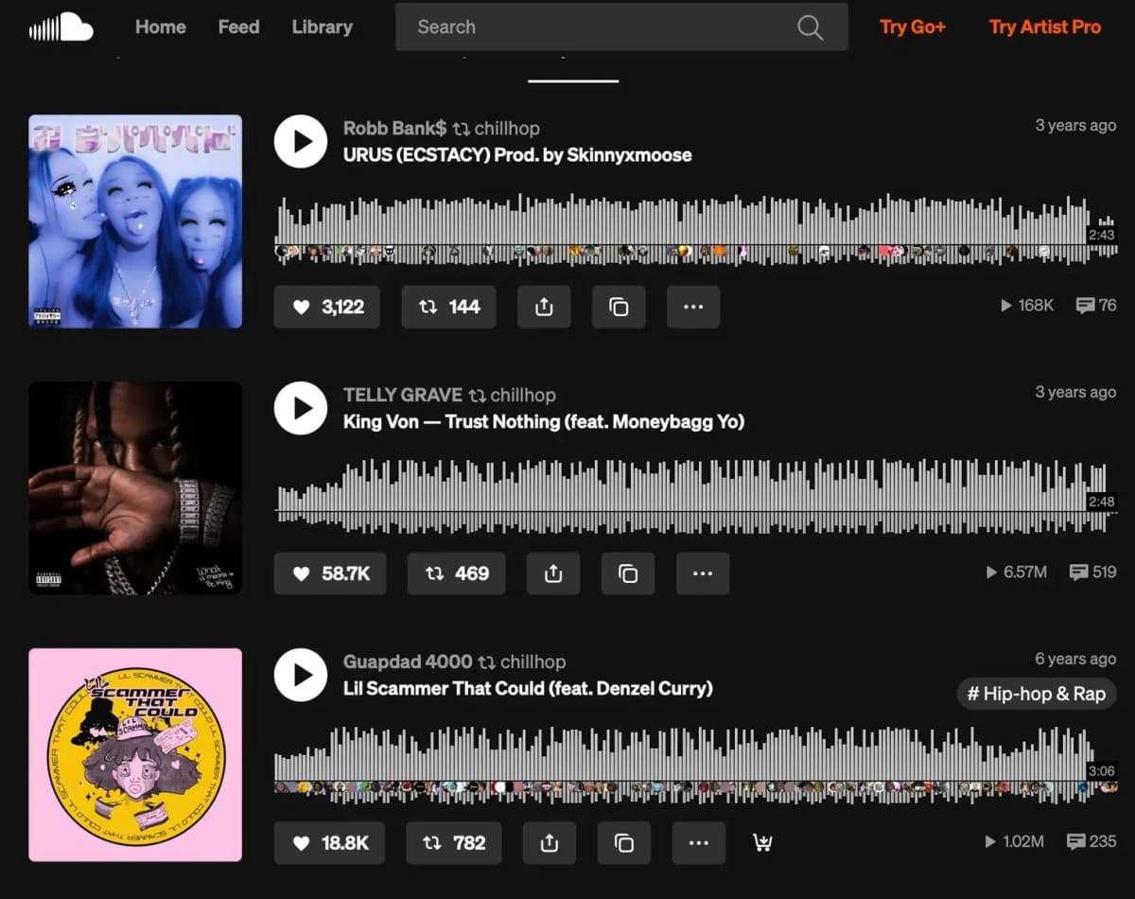
Task: Open URUS (ECSTACY) Prod. by Skinnyxmoose title
Action: pos(517,155)
